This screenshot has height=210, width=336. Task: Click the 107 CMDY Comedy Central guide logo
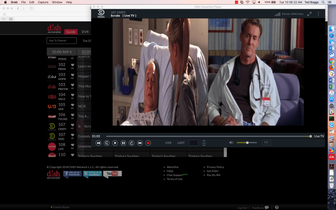click(x=52, y=126)
